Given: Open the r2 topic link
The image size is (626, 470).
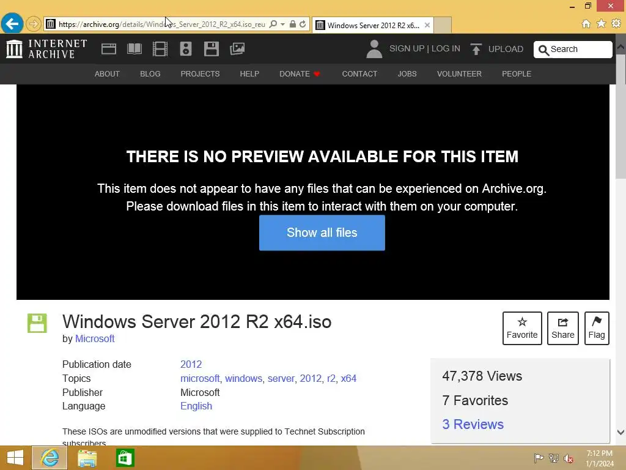Looking at the screenshot, I should click(x=331, y=378).
